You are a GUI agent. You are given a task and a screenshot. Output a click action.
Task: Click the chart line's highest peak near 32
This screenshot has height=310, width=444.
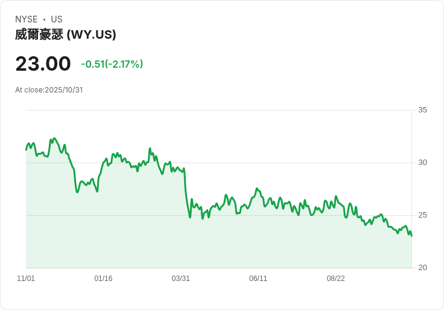(x=54, y=138)
